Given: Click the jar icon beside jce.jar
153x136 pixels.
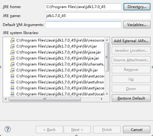Looking at the screenshot, I should click(x=12, y=58).
